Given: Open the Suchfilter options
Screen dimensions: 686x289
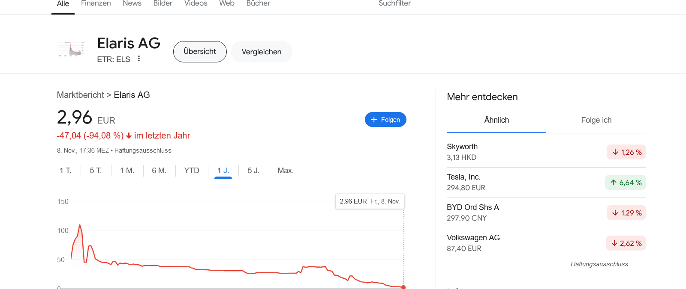Looking at the screenshot, I should (394, 4).
